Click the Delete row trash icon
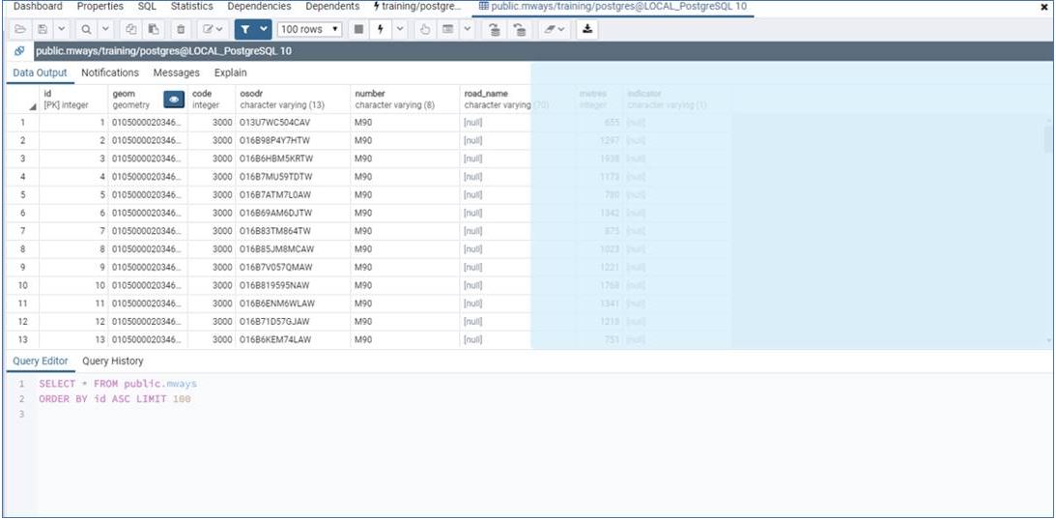The image size is (1056, 520). point(181,29)
